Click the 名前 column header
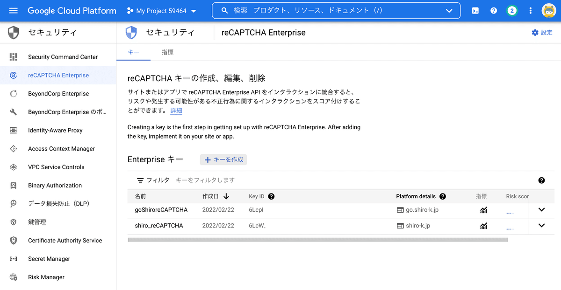 [x=140, y=196]
